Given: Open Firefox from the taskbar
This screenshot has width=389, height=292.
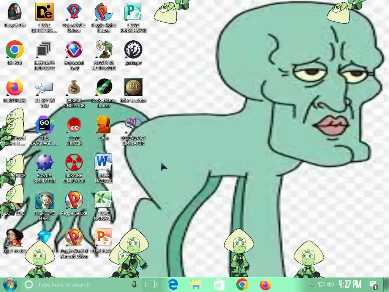Looking at the screenshot, I should coord(265,284).
